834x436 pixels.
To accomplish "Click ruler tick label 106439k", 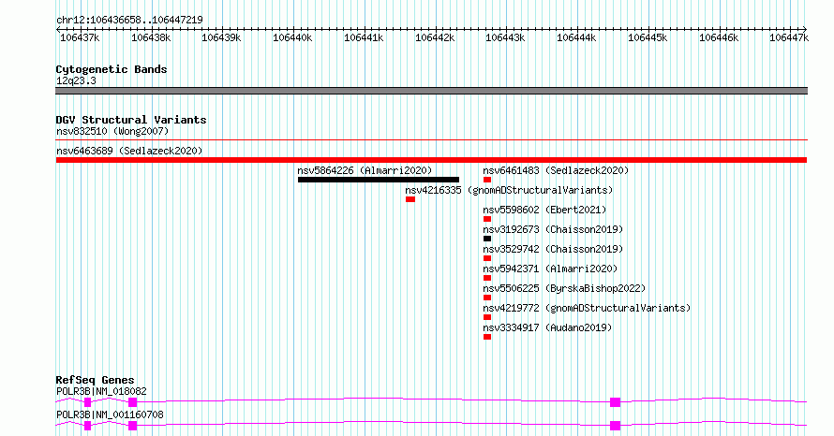I will (221, 37).
